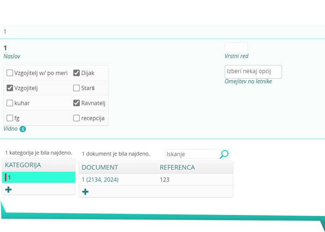Click the title 1 above Naslov
325x232 pixels.
tap(5, 48)
